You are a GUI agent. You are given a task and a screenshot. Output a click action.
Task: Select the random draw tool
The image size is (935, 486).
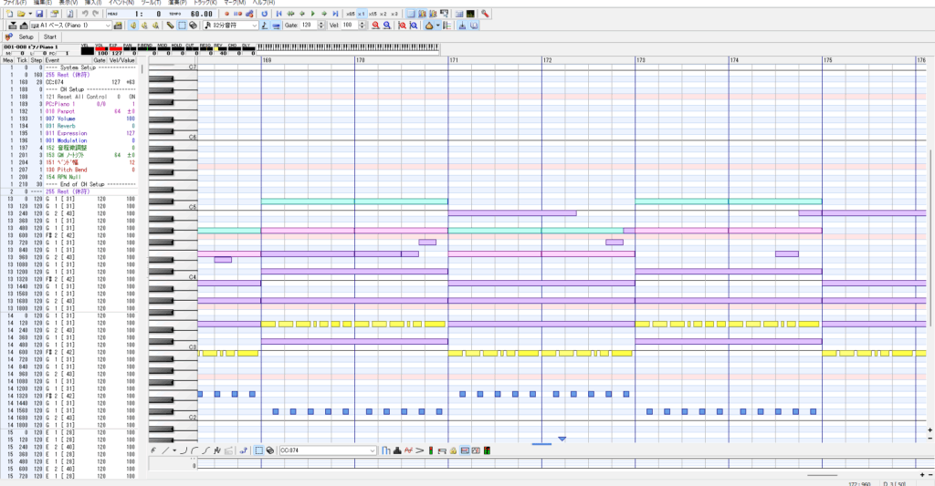click(x=217, y=450)
